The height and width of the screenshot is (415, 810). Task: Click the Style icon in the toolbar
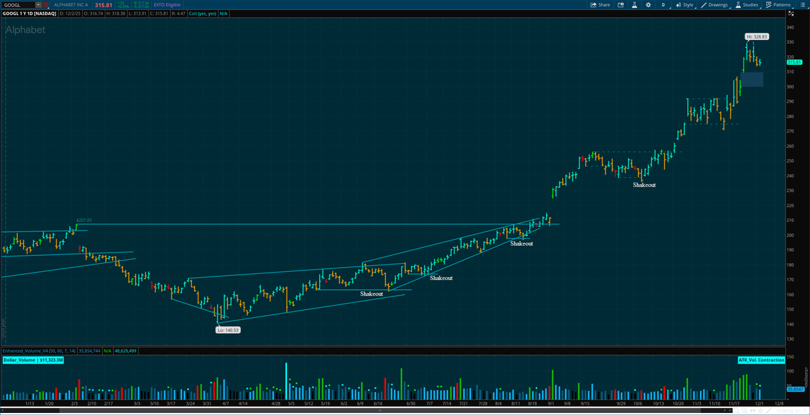[x=678, y=5]
